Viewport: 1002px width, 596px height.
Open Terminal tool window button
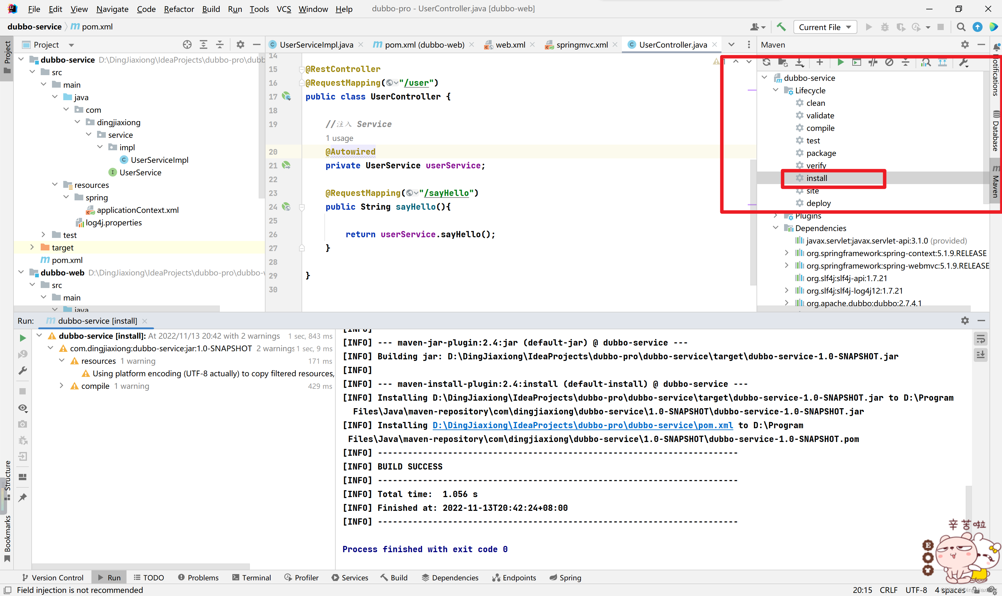pyautogui.click(x=251, y=578)
